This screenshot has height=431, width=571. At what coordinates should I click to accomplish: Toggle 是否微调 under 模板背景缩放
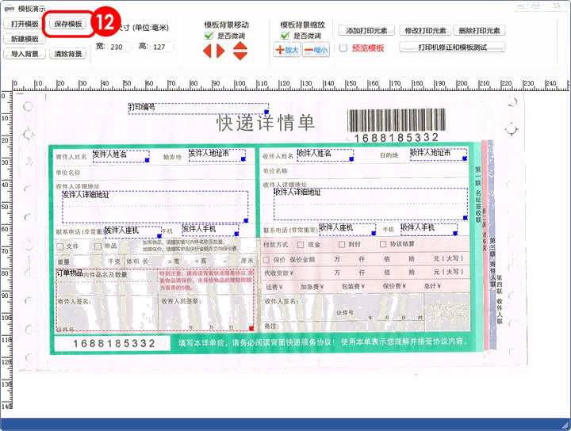tap(285, 36)
